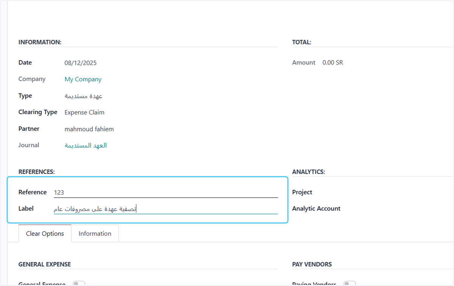Open the My Company link
454x286 pixels.
(x=83, y=79)
